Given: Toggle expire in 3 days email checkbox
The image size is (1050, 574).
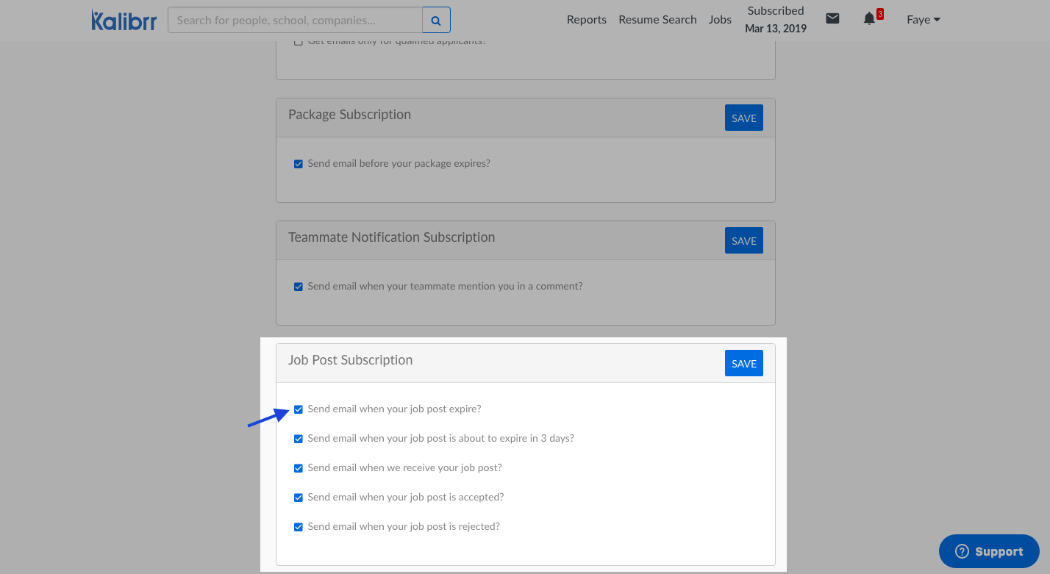Looking at the screenshot, I should (x=299, y=439).
